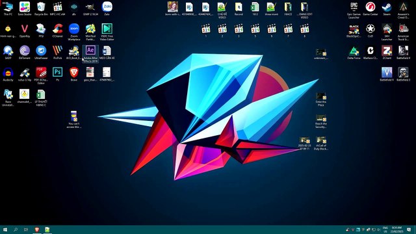
Task: Select the Assassin's Creed shortcut
Action: tap(403, 10)
